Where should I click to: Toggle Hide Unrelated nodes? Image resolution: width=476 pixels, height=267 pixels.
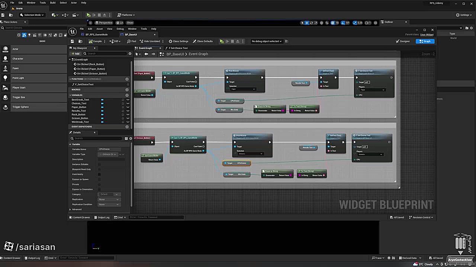[150, 41]
